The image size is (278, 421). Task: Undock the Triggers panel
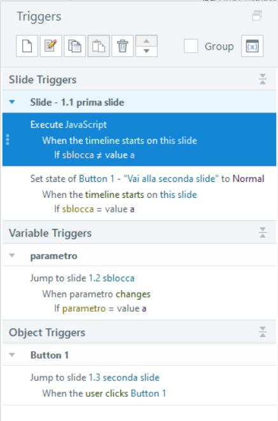click(257, 15)
